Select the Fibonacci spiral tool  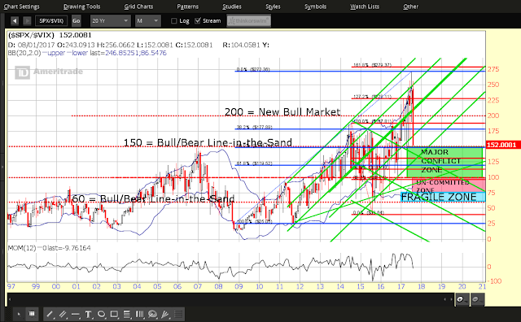coord(152,314)
